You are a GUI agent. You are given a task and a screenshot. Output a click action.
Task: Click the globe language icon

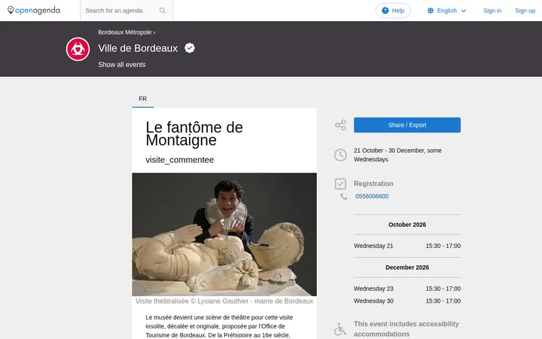point(431,11)
